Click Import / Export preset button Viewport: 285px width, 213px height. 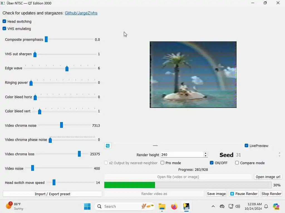[52, 194]
